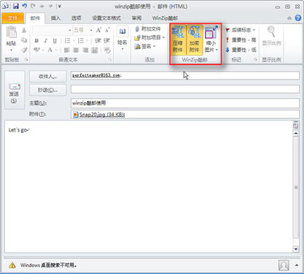304x274 pixels.
Task: Toggle align text left
Action: (x=66, y=50)
